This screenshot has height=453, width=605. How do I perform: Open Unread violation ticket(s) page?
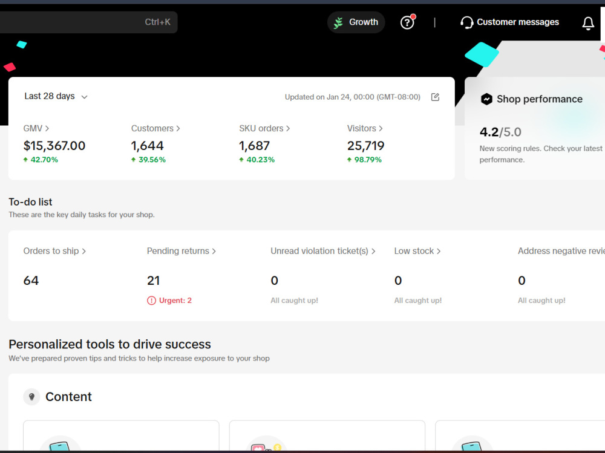click(x=323, y=251)
